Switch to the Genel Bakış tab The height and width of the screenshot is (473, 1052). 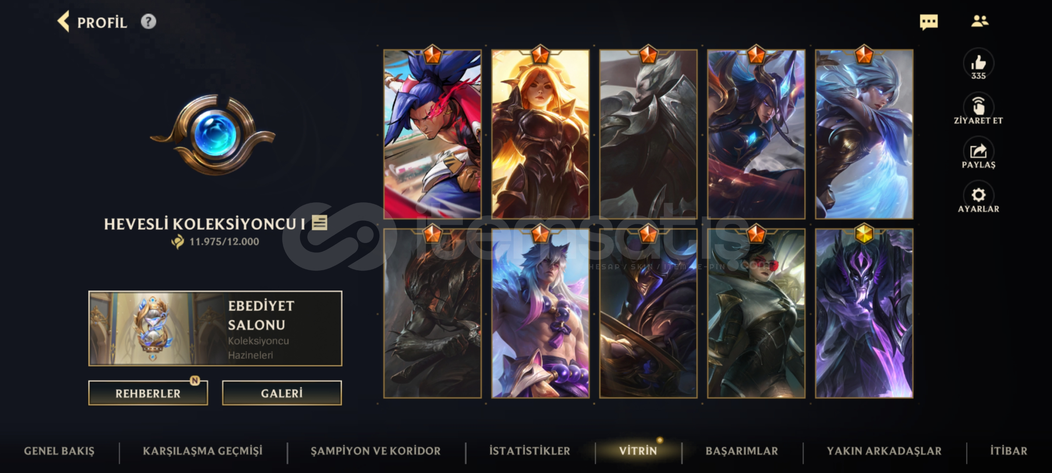click(59, 451)
